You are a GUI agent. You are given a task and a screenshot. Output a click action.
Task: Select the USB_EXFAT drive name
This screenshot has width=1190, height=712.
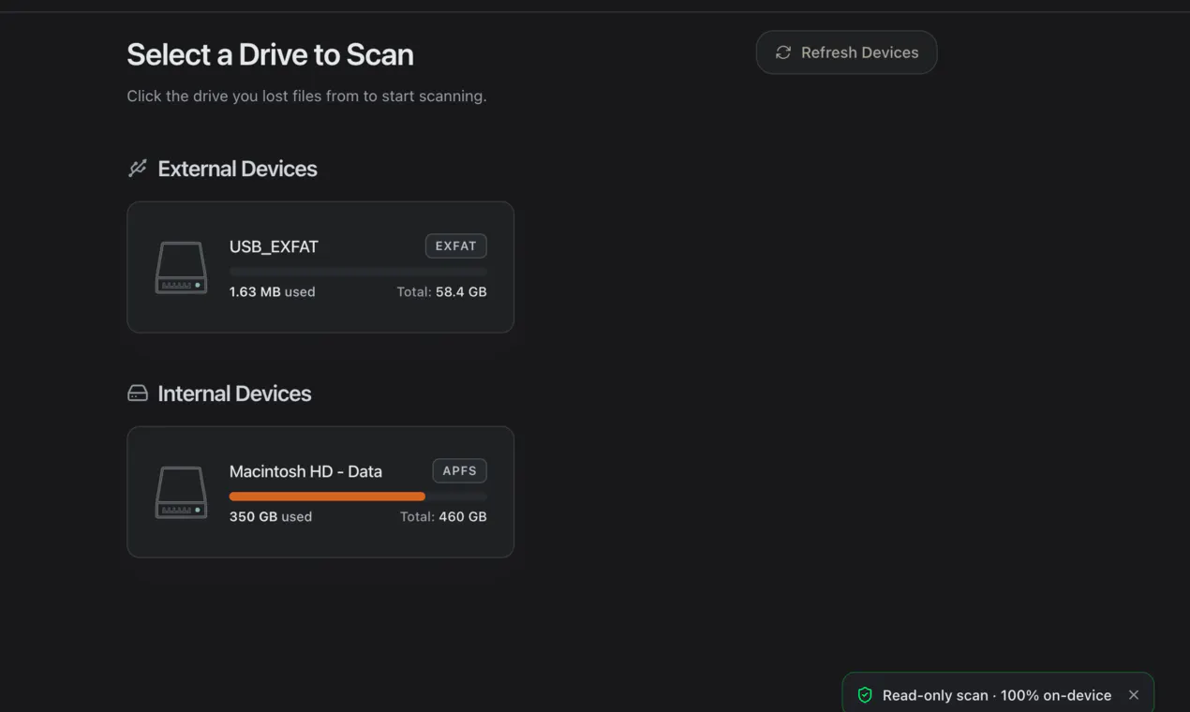274,246
